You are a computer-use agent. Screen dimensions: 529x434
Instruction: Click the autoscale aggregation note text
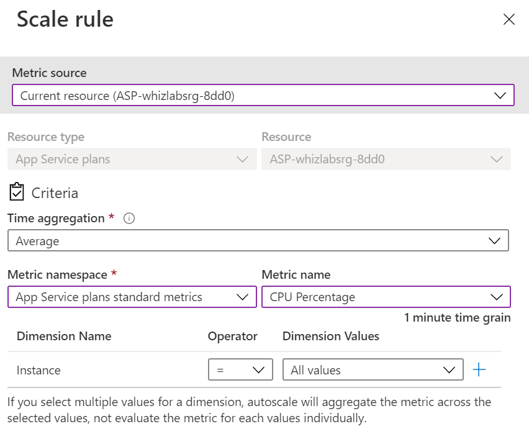click(x=248, y=410)
